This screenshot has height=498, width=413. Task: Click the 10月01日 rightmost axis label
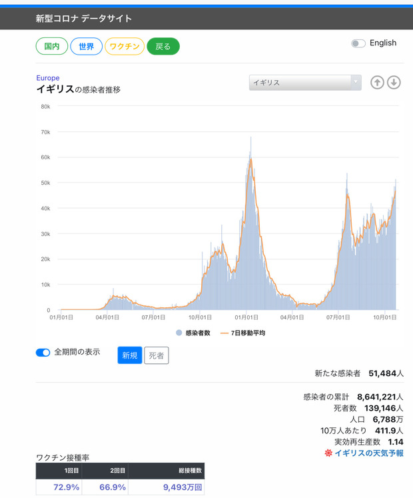pyautogui.click(x=384, y=317)
